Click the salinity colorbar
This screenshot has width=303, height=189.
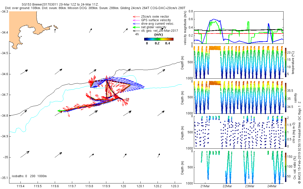[x=286, y=97]
